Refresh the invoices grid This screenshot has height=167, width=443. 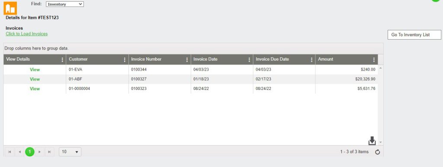click(x=377, y=152)
